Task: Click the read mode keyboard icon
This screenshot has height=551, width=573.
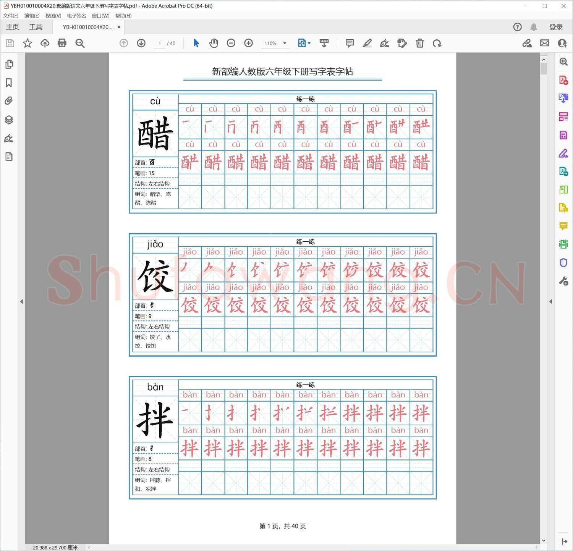Action: pyautogui.click(x=324, y=43)
